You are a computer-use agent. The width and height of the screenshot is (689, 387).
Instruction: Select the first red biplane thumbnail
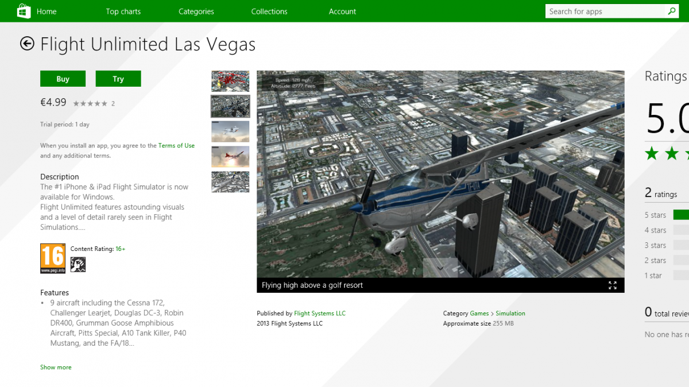point(230,81)
